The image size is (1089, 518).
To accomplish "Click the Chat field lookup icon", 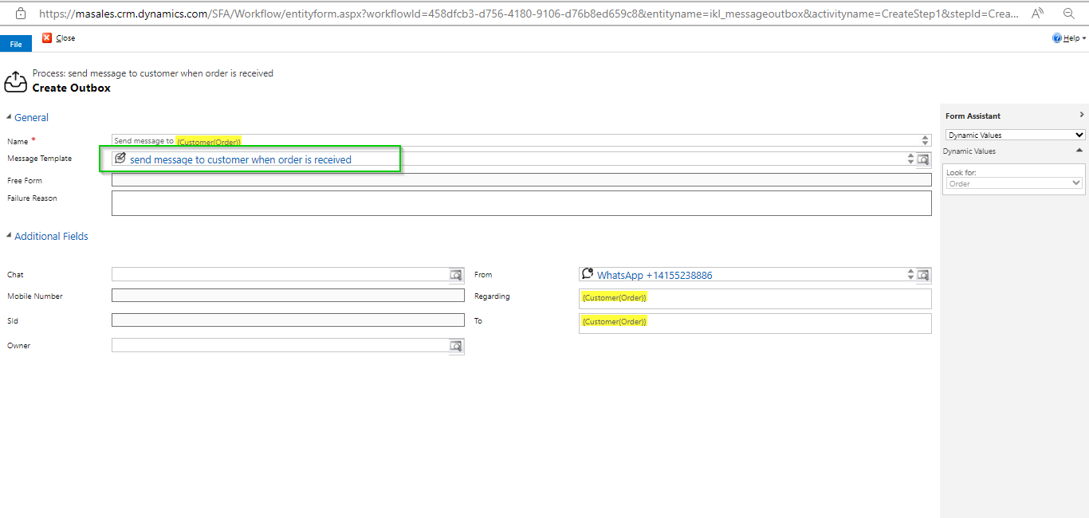I will pyautogui.click(x=456, y=275).
